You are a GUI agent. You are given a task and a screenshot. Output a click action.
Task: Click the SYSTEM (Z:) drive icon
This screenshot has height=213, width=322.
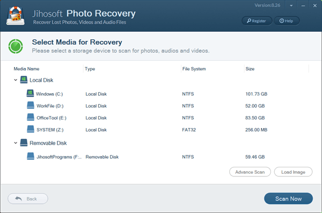[31, 129]
